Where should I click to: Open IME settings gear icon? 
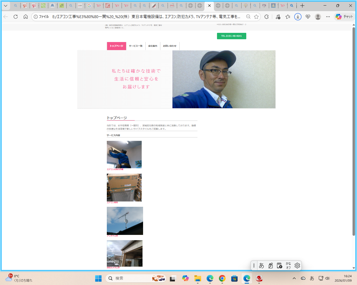coord(297,266)
